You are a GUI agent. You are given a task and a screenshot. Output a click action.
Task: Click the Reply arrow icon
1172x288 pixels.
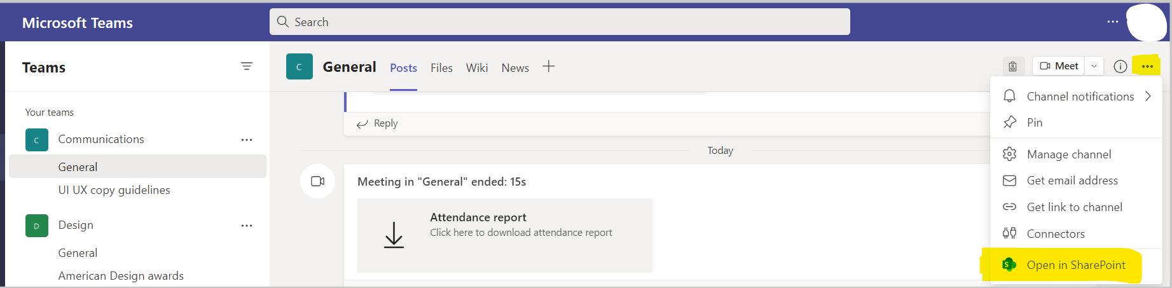point(362,124)
